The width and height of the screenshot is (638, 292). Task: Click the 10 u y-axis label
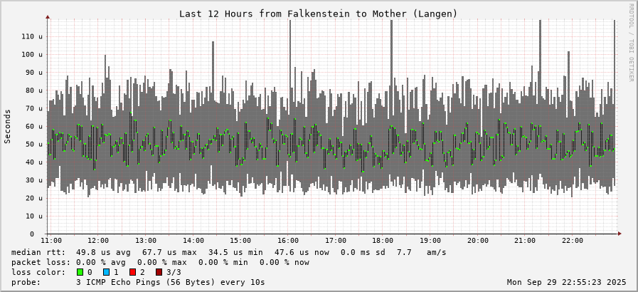coord(33,216)
